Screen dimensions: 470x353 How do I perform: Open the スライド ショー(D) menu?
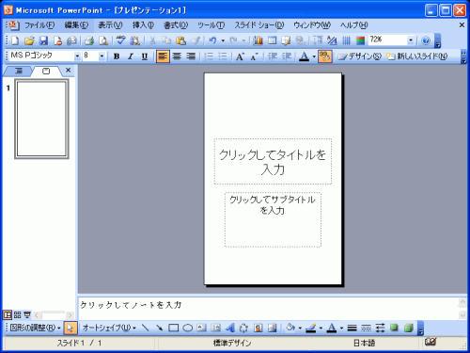(259, 25)
